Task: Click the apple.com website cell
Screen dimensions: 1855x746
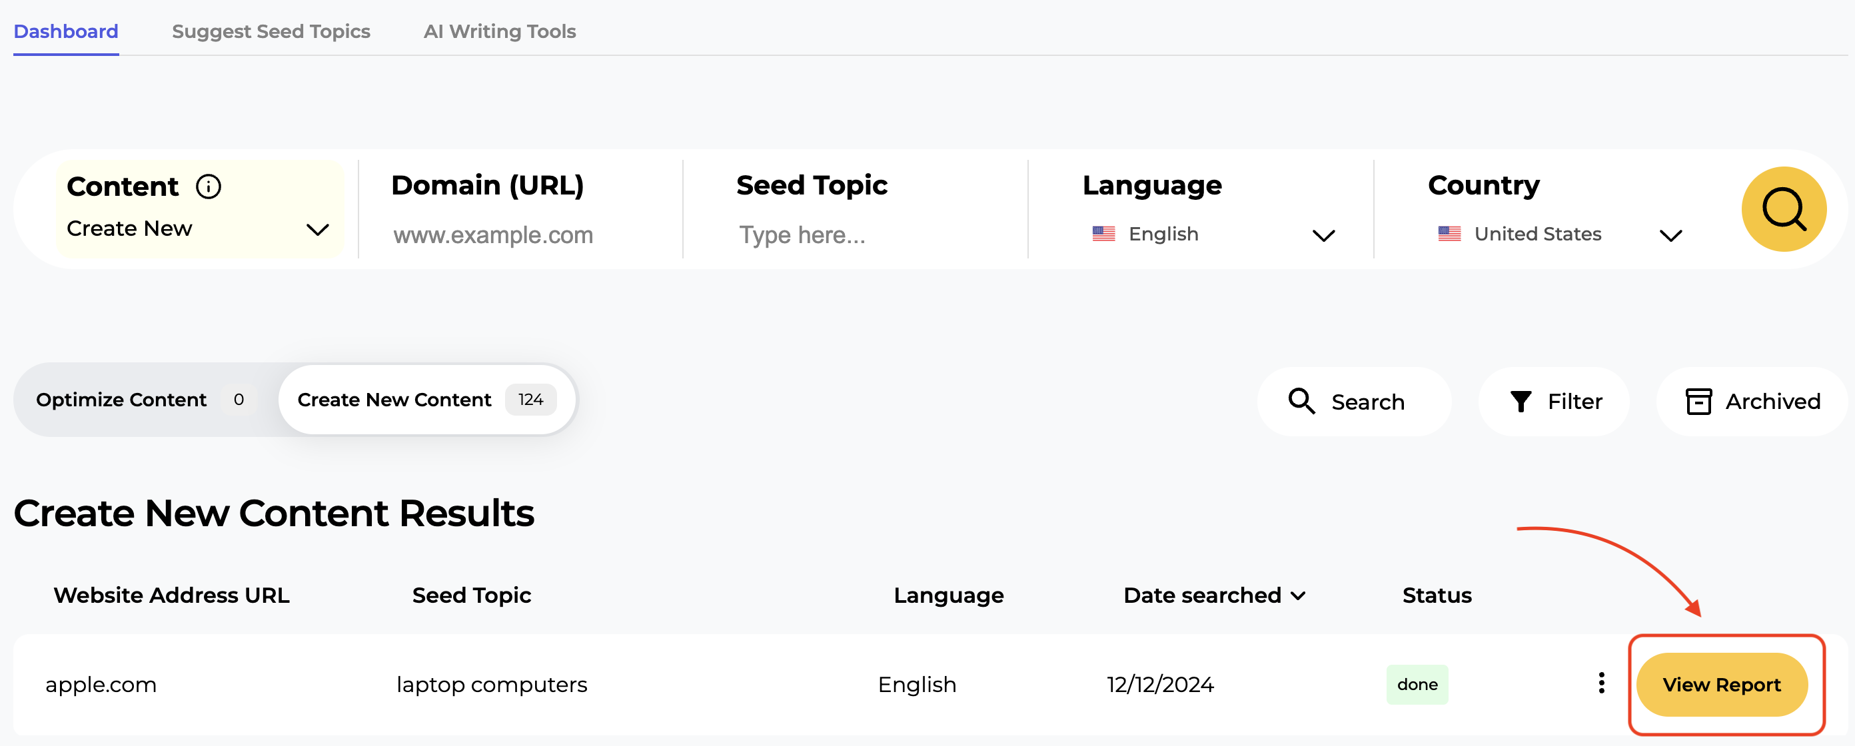Action: [101, 685]
